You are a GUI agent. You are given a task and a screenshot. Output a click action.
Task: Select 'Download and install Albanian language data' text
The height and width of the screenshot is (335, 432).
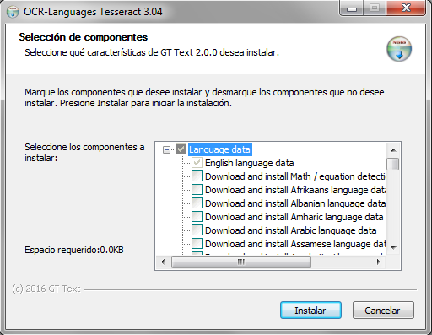tap(295, 203)
